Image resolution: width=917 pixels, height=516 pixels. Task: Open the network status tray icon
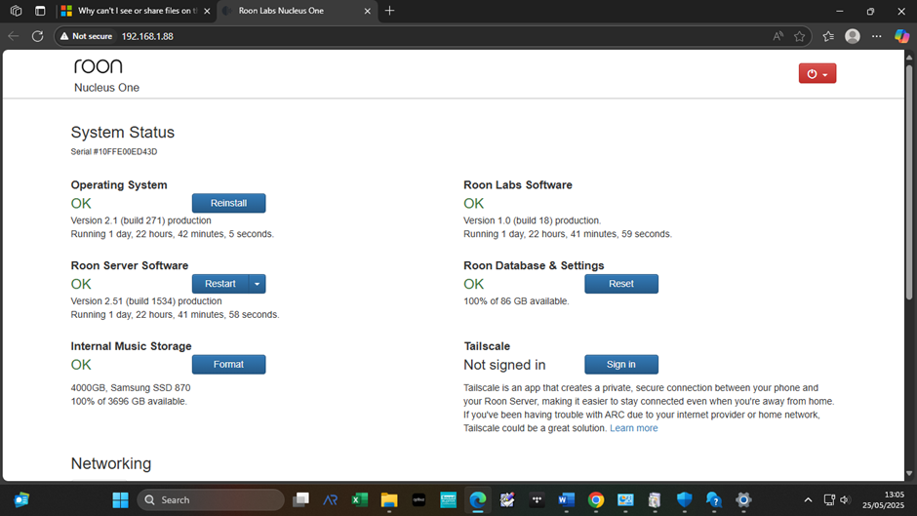pyautogui.click(x=829, y=500)
